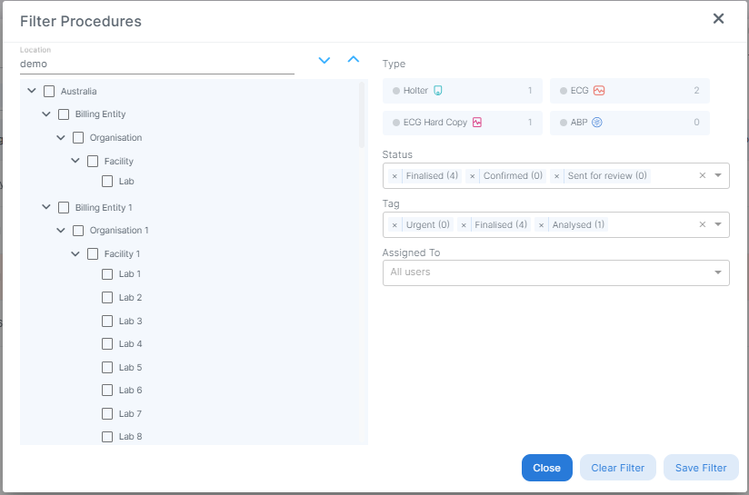Clear all selected Tag values
Image resolution: width=749 pixels, height=495 pixels.
pos(702,225)
